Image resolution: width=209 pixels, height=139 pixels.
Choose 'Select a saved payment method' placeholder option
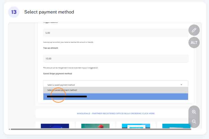[115, 90]
